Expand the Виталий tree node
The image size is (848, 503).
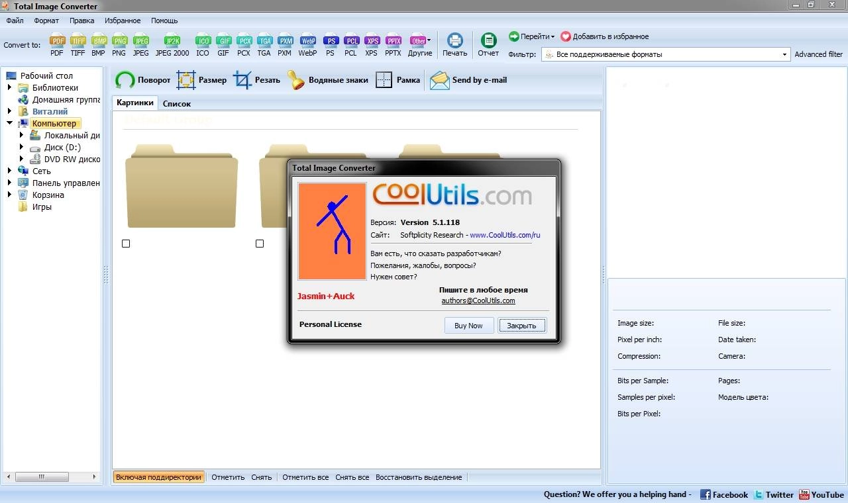[x=10, y=111]
